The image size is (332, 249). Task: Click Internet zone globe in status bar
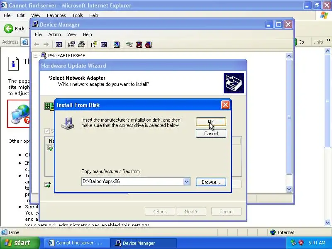273,232
